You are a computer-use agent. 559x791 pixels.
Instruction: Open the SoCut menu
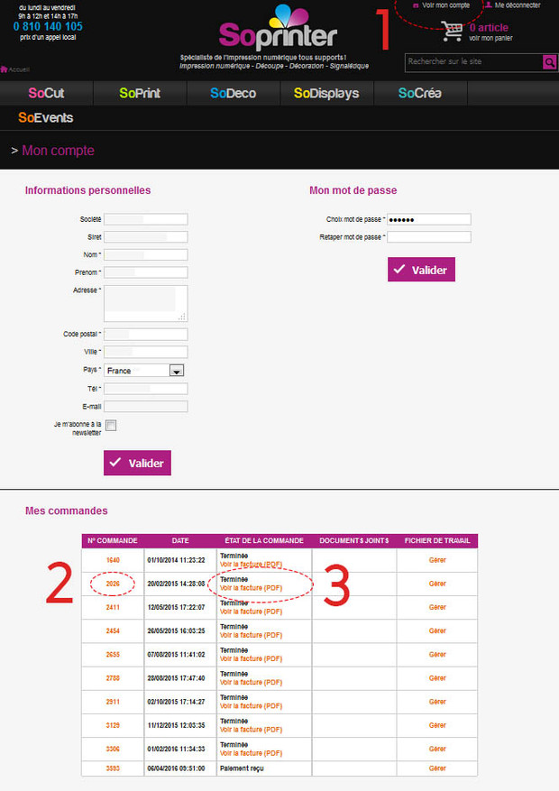point(46,93)
